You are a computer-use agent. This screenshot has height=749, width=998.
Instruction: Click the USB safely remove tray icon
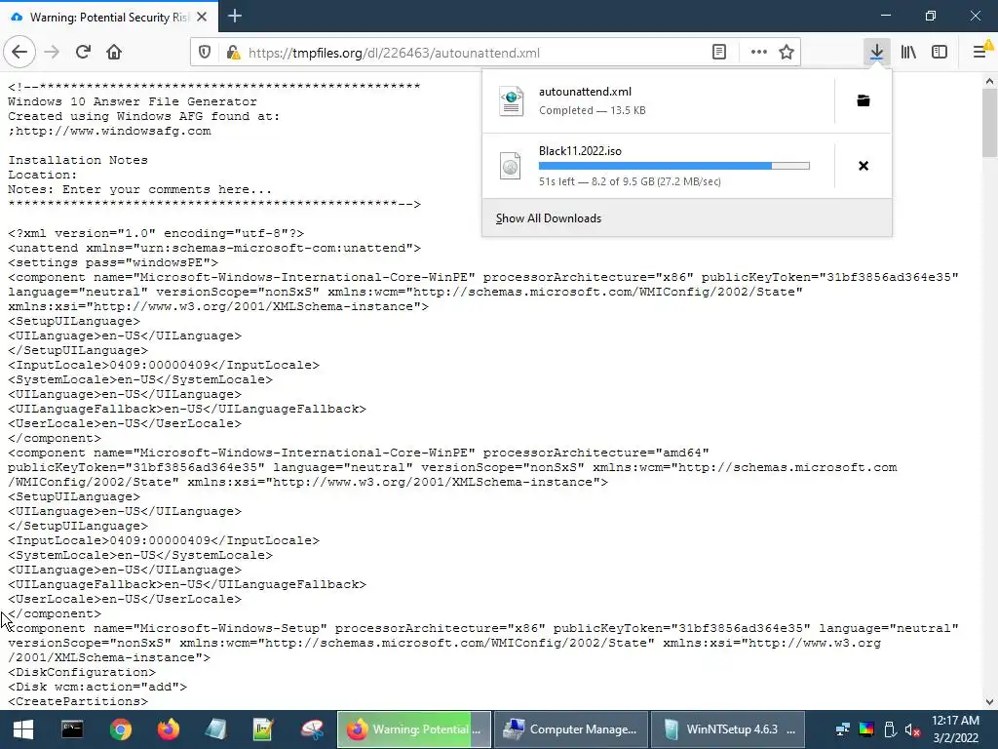pyautogui.click(x=890, y=729)
